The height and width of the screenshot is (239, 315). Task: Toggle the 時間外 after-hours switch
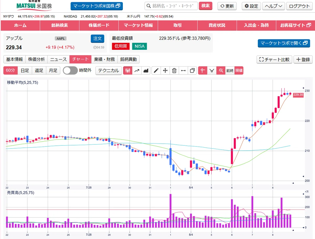70,70
